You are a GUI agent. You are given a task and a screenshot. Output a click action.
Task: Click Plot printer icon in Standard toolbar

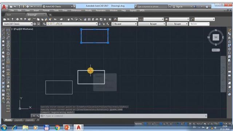(17, 19)
